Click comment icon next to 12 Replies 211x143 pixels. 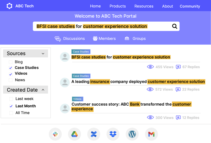point(178,118)
